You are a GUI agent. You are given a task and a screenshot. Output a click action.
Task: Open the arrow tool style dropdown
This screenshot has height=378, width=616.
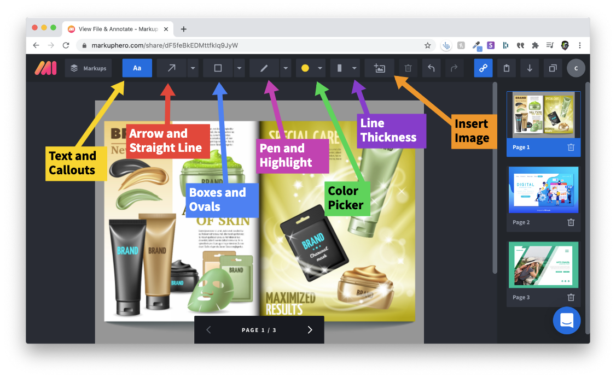point(193,68)
